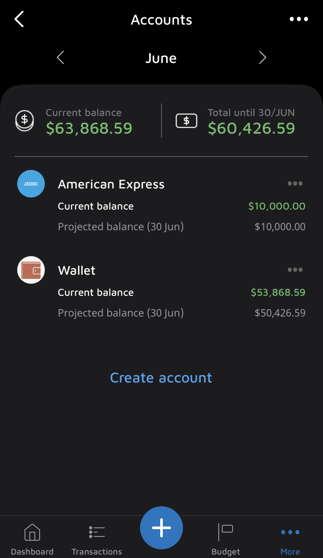Tap the Wallet current balance amount
The width and height of the screenshot is (323, 558).
pyautogui.click(x=278, y=292)
